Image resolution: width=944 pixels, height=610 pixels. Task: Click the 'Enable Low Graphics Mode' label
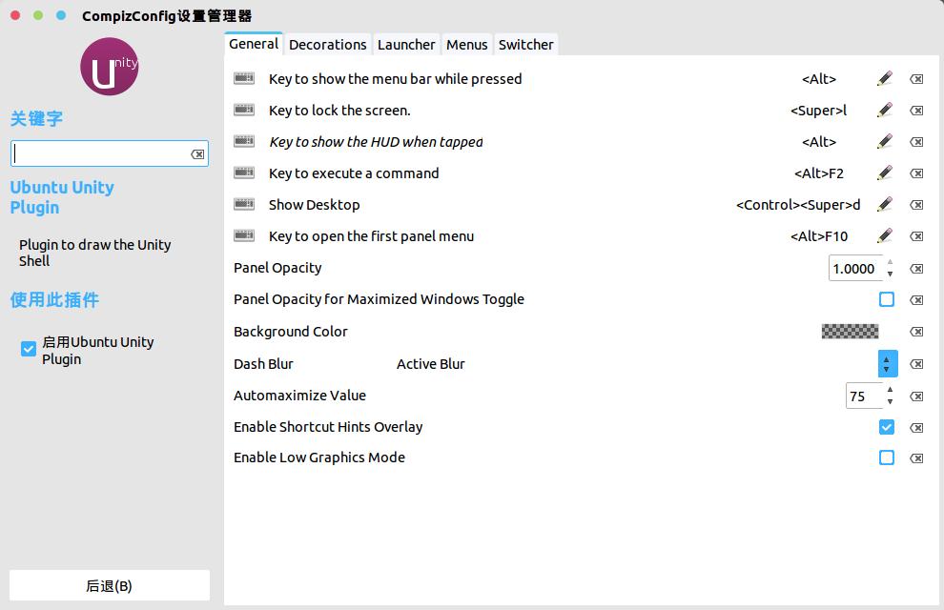[319, 457]
